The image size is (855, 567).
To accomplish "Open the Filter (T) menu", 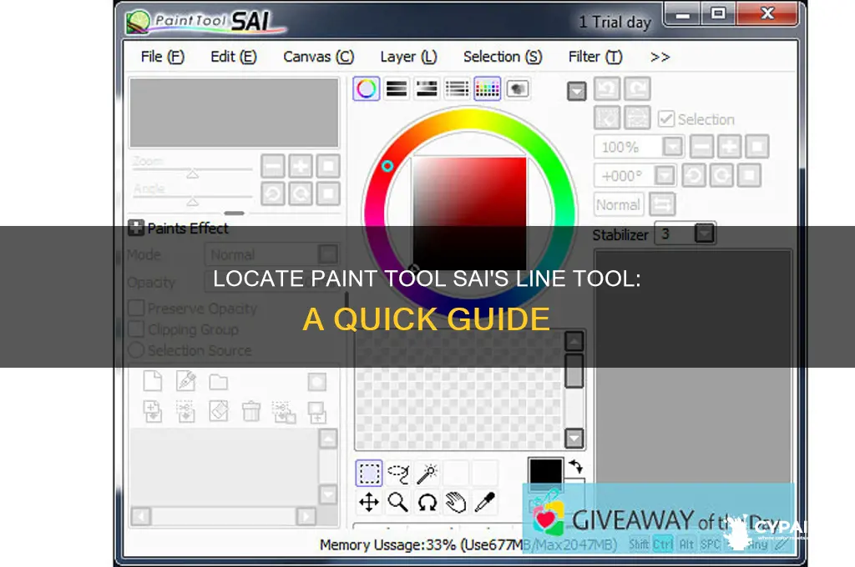I will click(x=594, y=57).
